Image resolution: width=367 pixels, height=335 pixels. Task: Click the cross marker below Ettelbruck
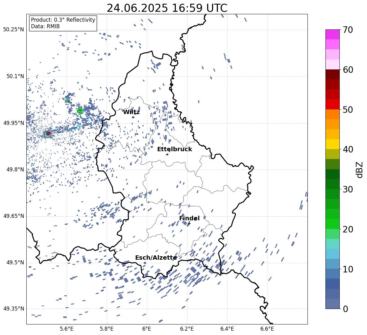tap(167, 154)
